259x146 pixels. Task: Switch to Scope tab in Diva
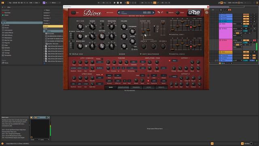149,87
